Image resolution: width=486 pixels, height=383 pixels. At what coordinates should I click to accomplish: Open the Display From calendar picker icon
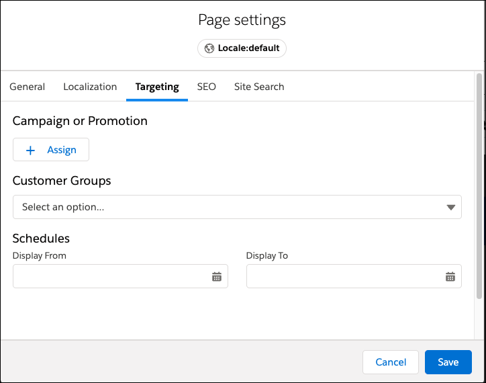(x=217, y=276)
